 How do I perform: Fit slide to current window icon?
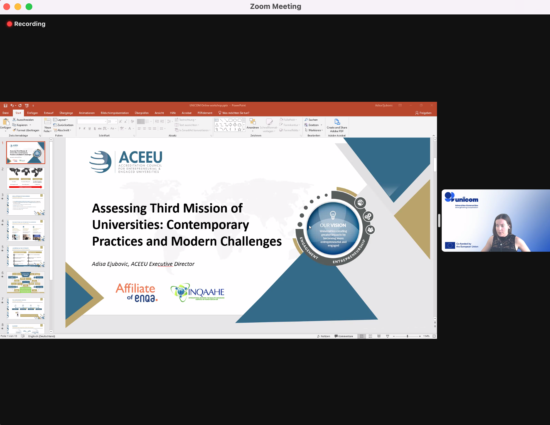(x=434, y=336)
